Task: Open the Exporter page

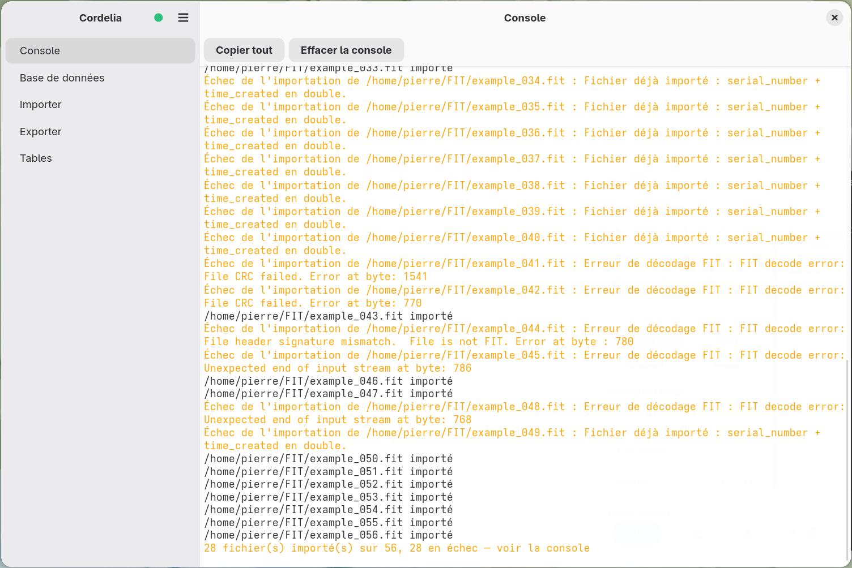Action: click(100, 132)
